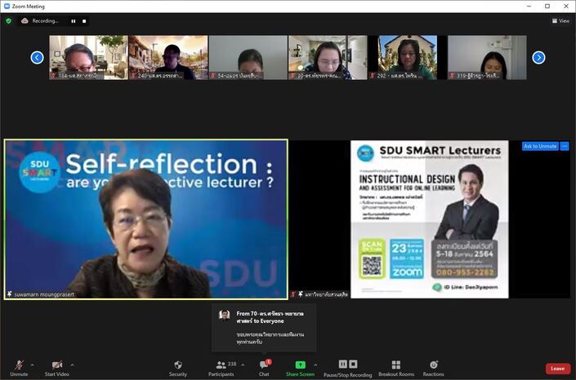
Task: Click Ask to Unmute button
Action: pyautogui.click(x=540, y=146)
